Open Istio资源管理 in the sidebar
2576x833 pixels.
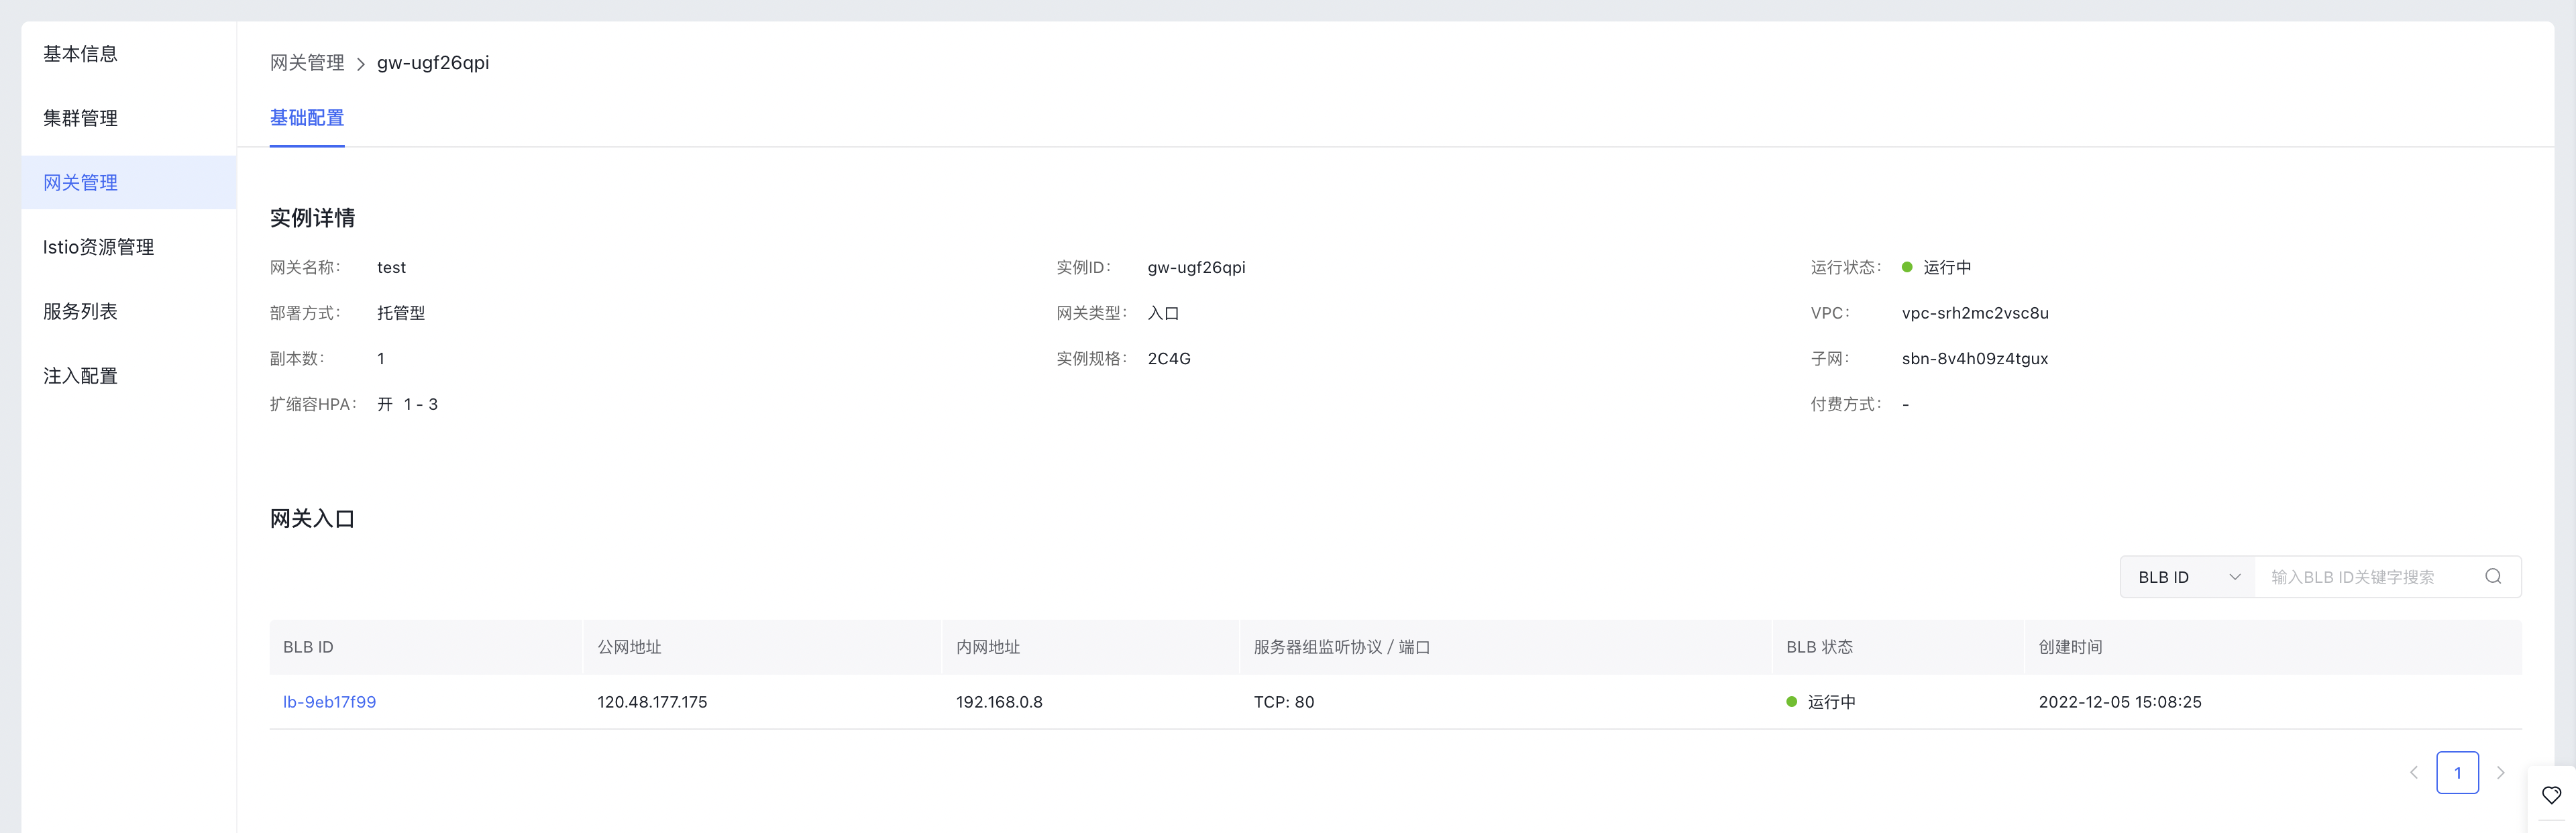point(98,247)
